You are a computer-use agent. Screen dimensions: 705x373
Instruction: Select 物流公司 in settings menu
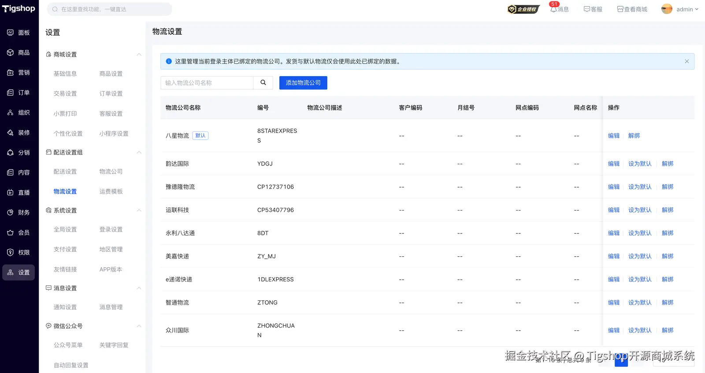(111, 171)
